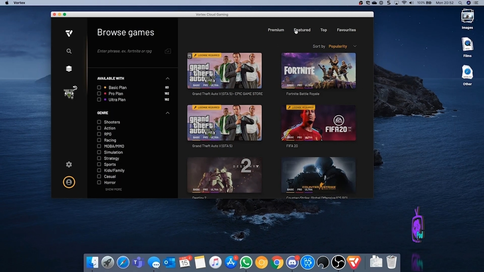Open WhatsApp from the dock
Image resolution: width=484 pixels, height=272 pixels.
[246, 262]
